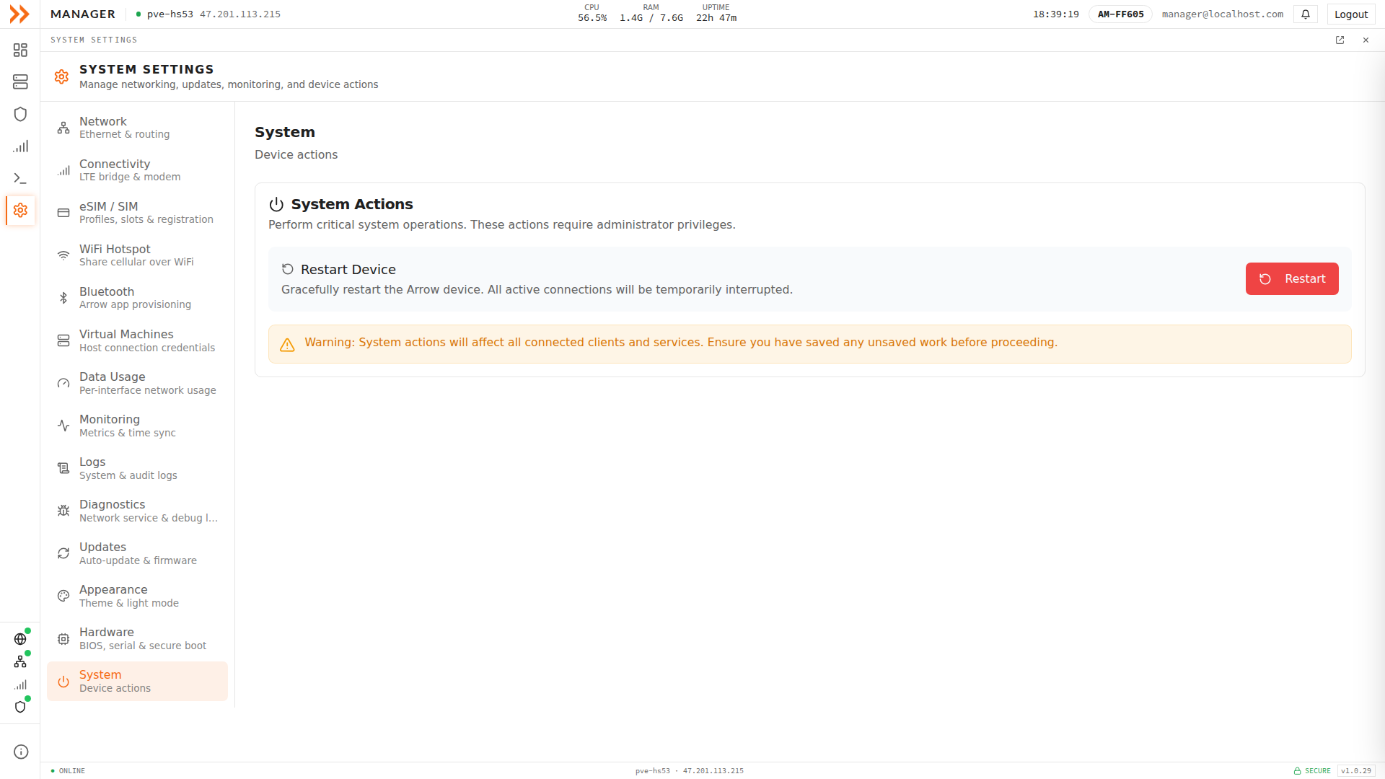Click the Bluetooth icon in sidebar
Screen dimensions: 1385x779
[63, 298]
